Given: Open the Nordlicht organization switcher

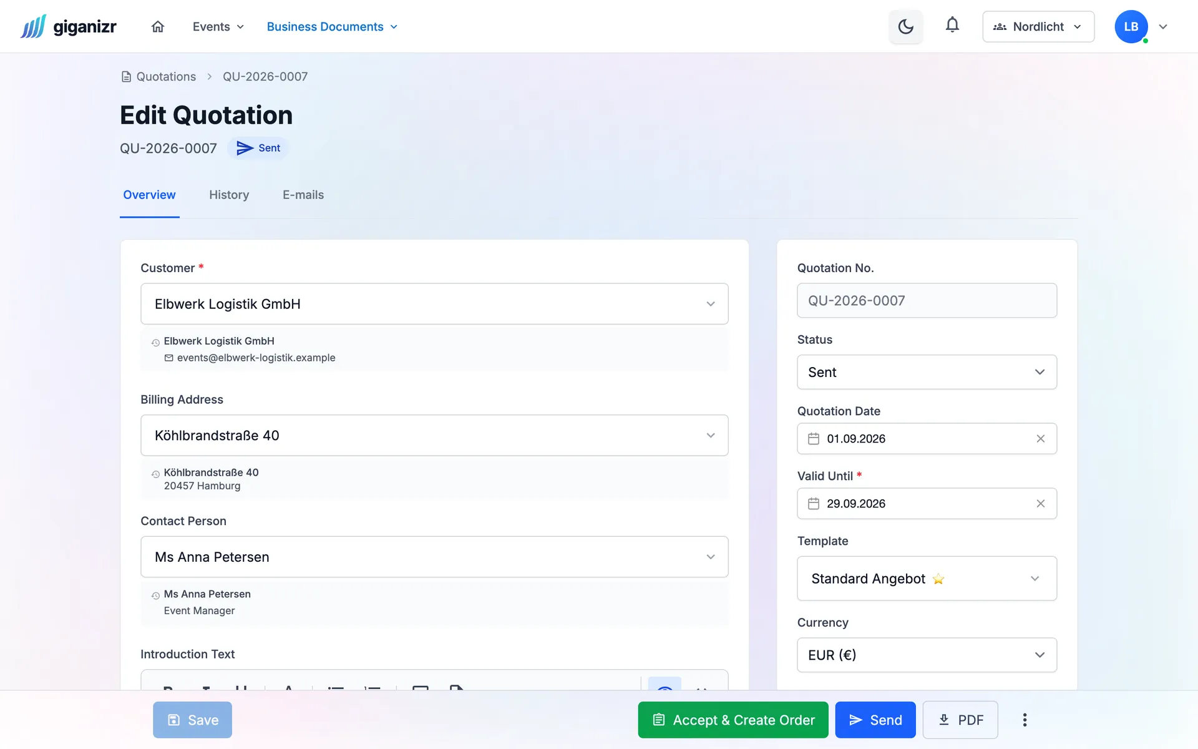Looking at the screenshot, I should click(1038, 27).
